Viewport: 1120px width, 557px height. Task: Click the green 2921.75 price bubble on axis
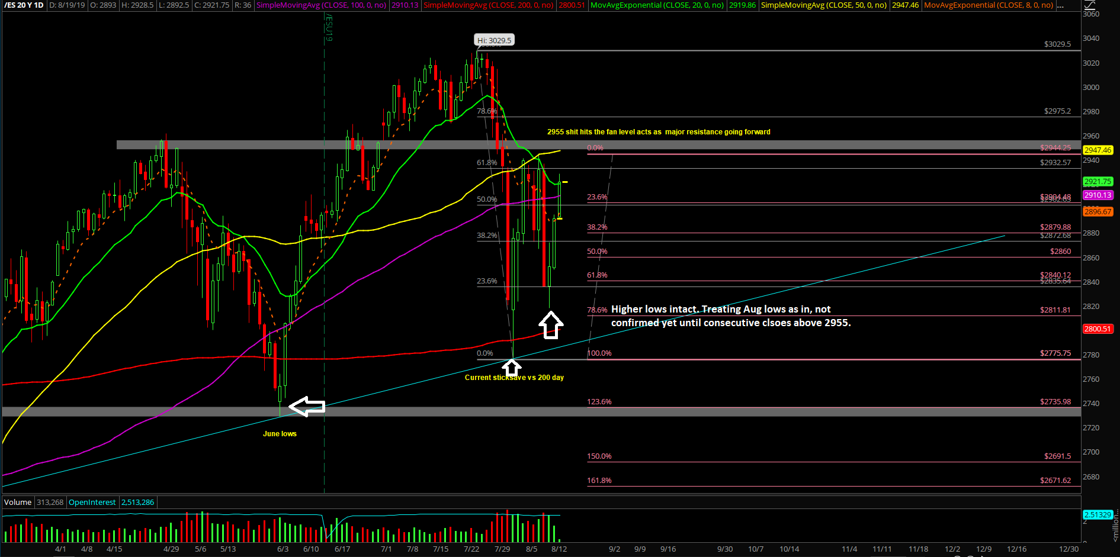click(x=1097, y=182)
